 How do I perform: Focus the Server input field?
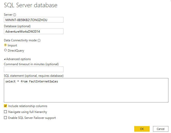[x=34, y=20]
